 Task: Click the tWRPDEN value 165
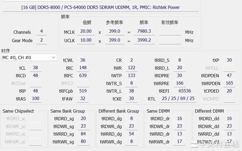(x=229, y=83)
